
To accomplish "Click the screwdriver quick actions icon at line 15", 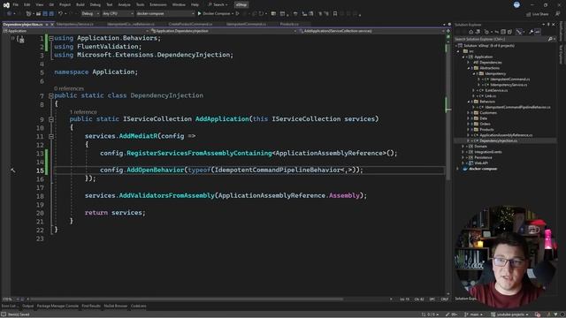I will pyautogui.click(x=13, y=170).
